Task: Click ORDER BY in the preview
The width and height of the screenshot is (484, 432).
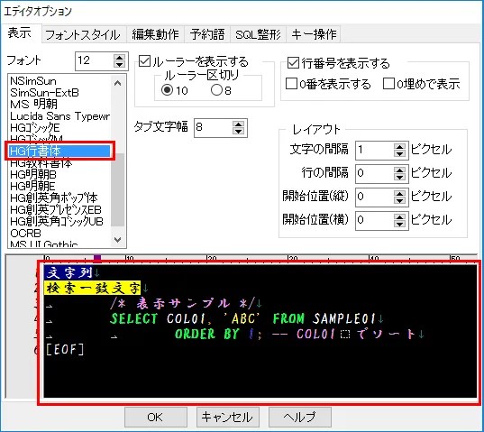Action: 207,334
